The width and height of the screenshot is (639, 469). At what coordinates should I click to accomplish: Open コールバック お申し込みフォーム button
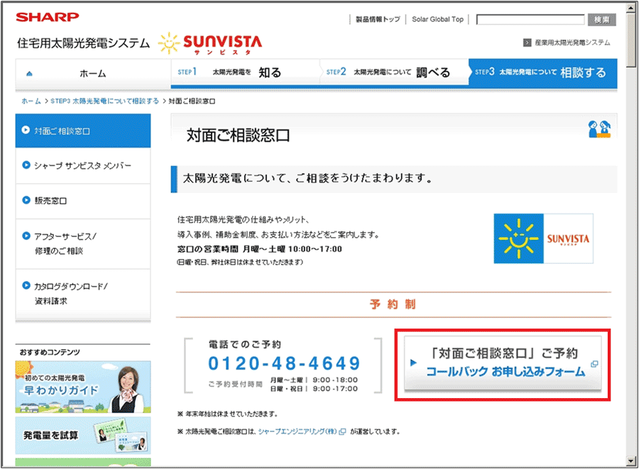click(503, 364)
